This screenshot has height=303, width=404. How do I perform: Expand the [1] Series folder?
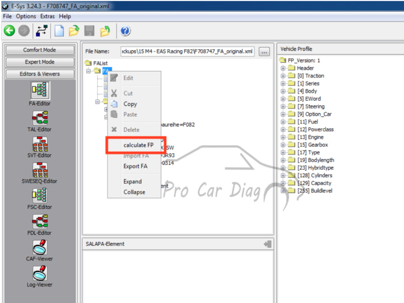click(x=283, y=84)
